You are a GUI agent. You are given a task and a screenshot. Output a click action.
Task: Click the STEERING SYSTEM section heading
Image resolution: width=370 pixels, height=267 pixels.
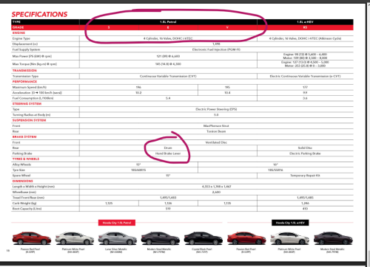click(x=27, y=104)
